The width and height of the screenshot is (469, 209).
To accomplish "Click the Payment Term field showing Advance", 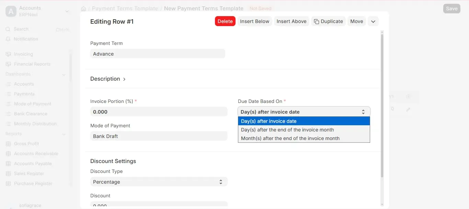I will click(x=158, y=54).
